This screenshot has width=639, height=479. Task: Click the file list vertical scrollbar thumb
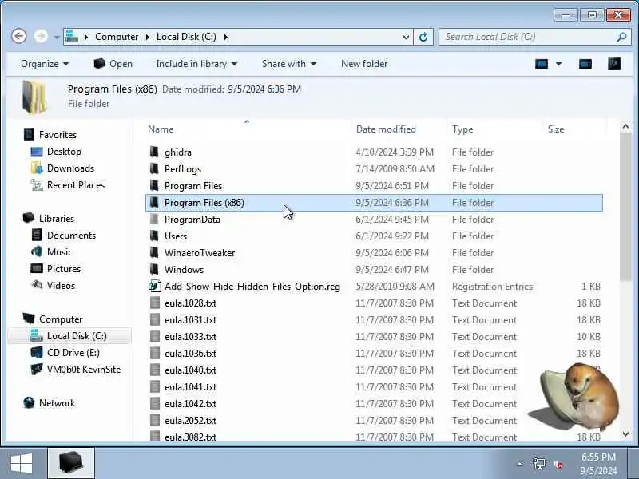tap(625, 207)
